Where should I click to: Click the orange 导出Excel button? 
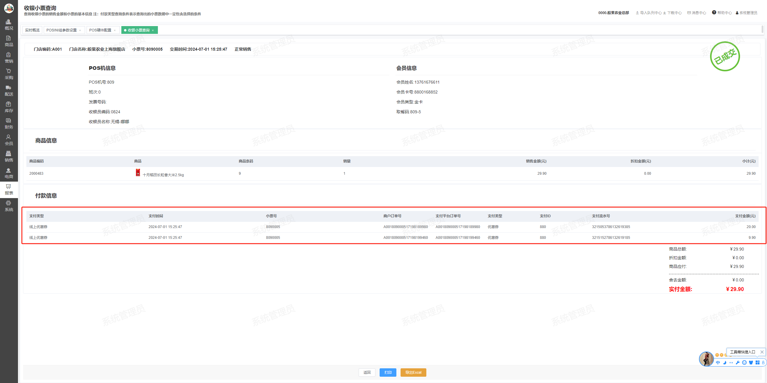coord(413,372)
